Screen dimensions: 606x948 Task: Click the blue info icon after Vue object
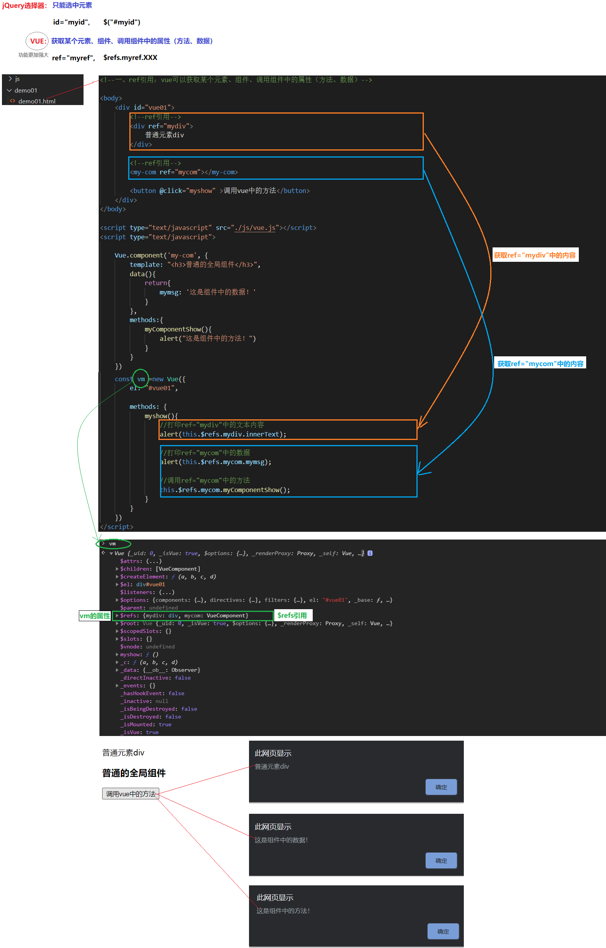[370, 553]
